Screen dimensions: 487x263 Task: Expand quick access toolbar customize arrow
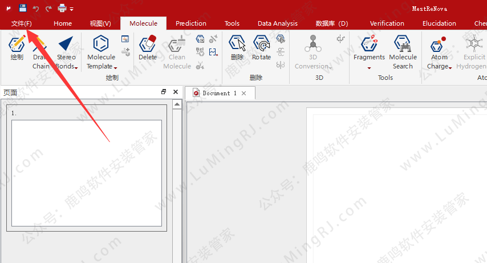pos(72,9)
